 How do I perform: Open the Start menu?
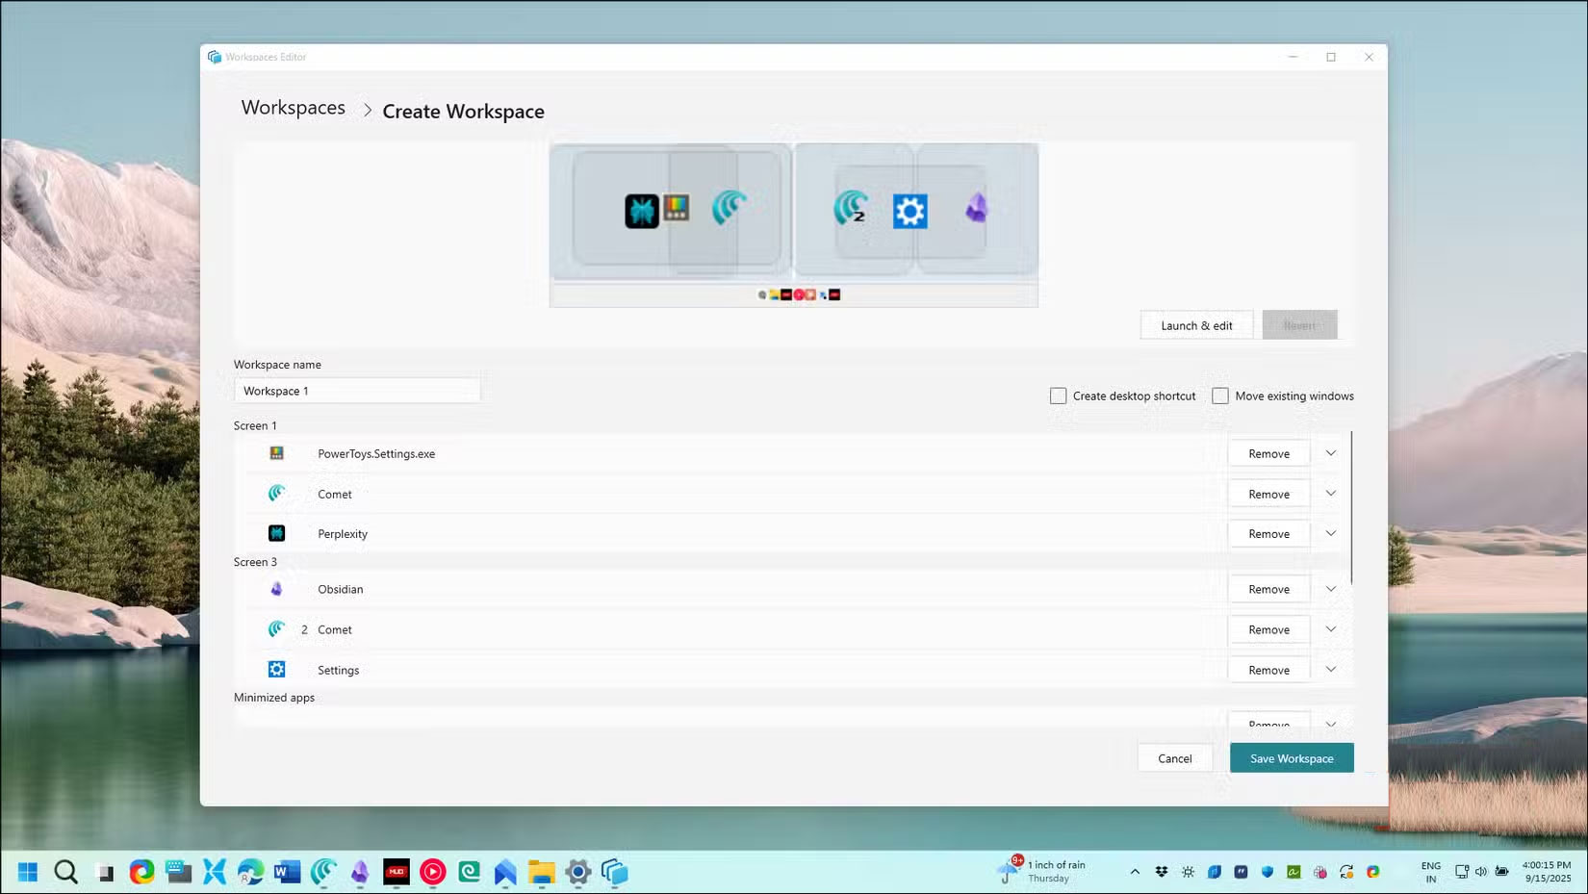pyautogui.click(x=26, y=872)
